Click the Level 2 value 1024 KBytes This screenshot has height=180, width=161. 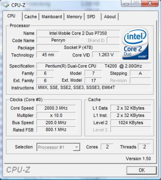click(x=131, y=123)
